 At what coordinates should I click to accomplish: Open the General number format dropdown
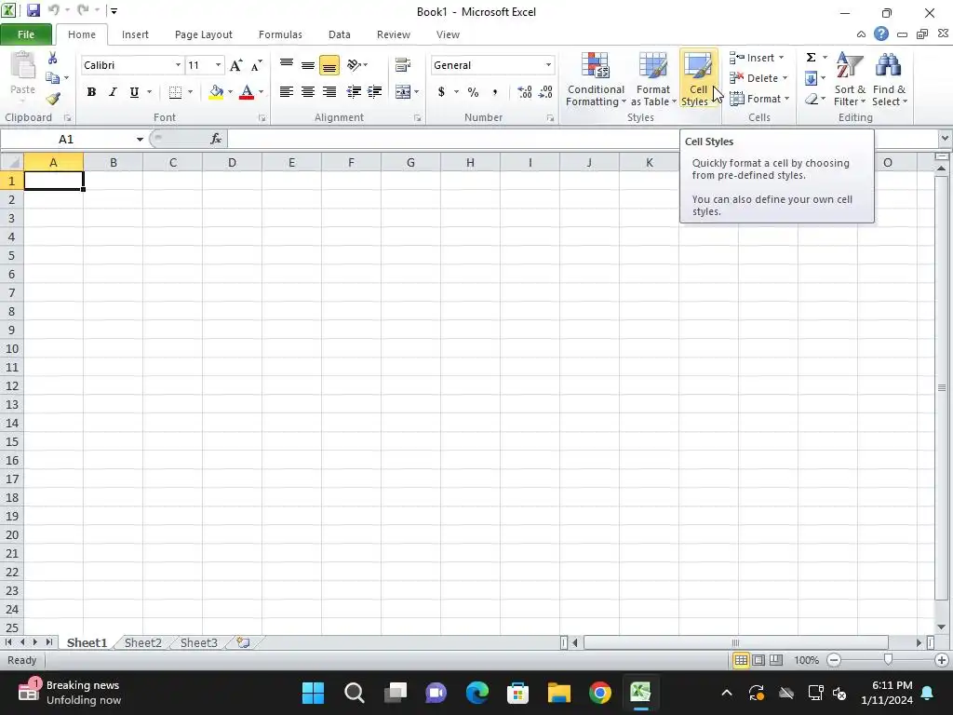[x=548, y=65]
